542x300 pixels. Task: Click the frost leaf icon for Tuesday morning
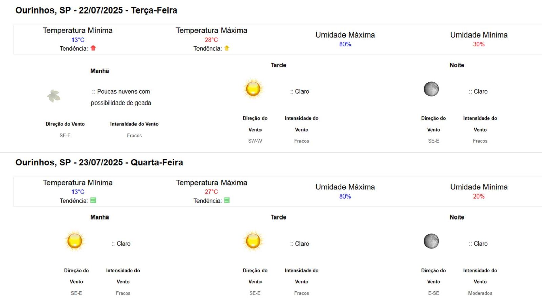(54, 96)
